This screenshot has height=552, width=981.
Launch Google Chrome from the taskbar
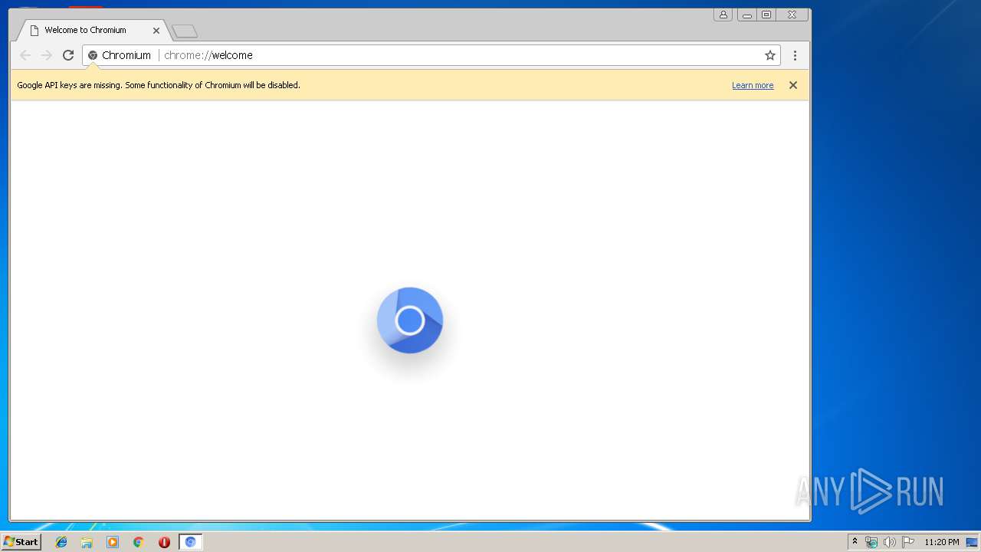point(139,542)
